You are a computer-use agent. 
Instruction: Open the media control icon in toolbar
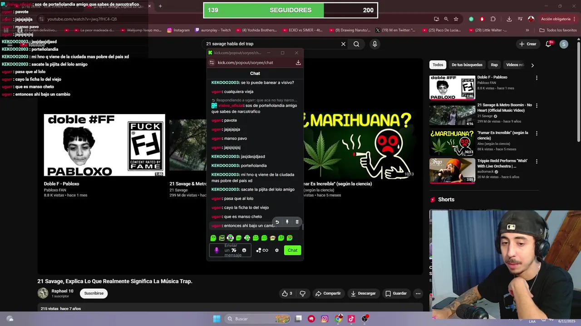tap(520, 19)
